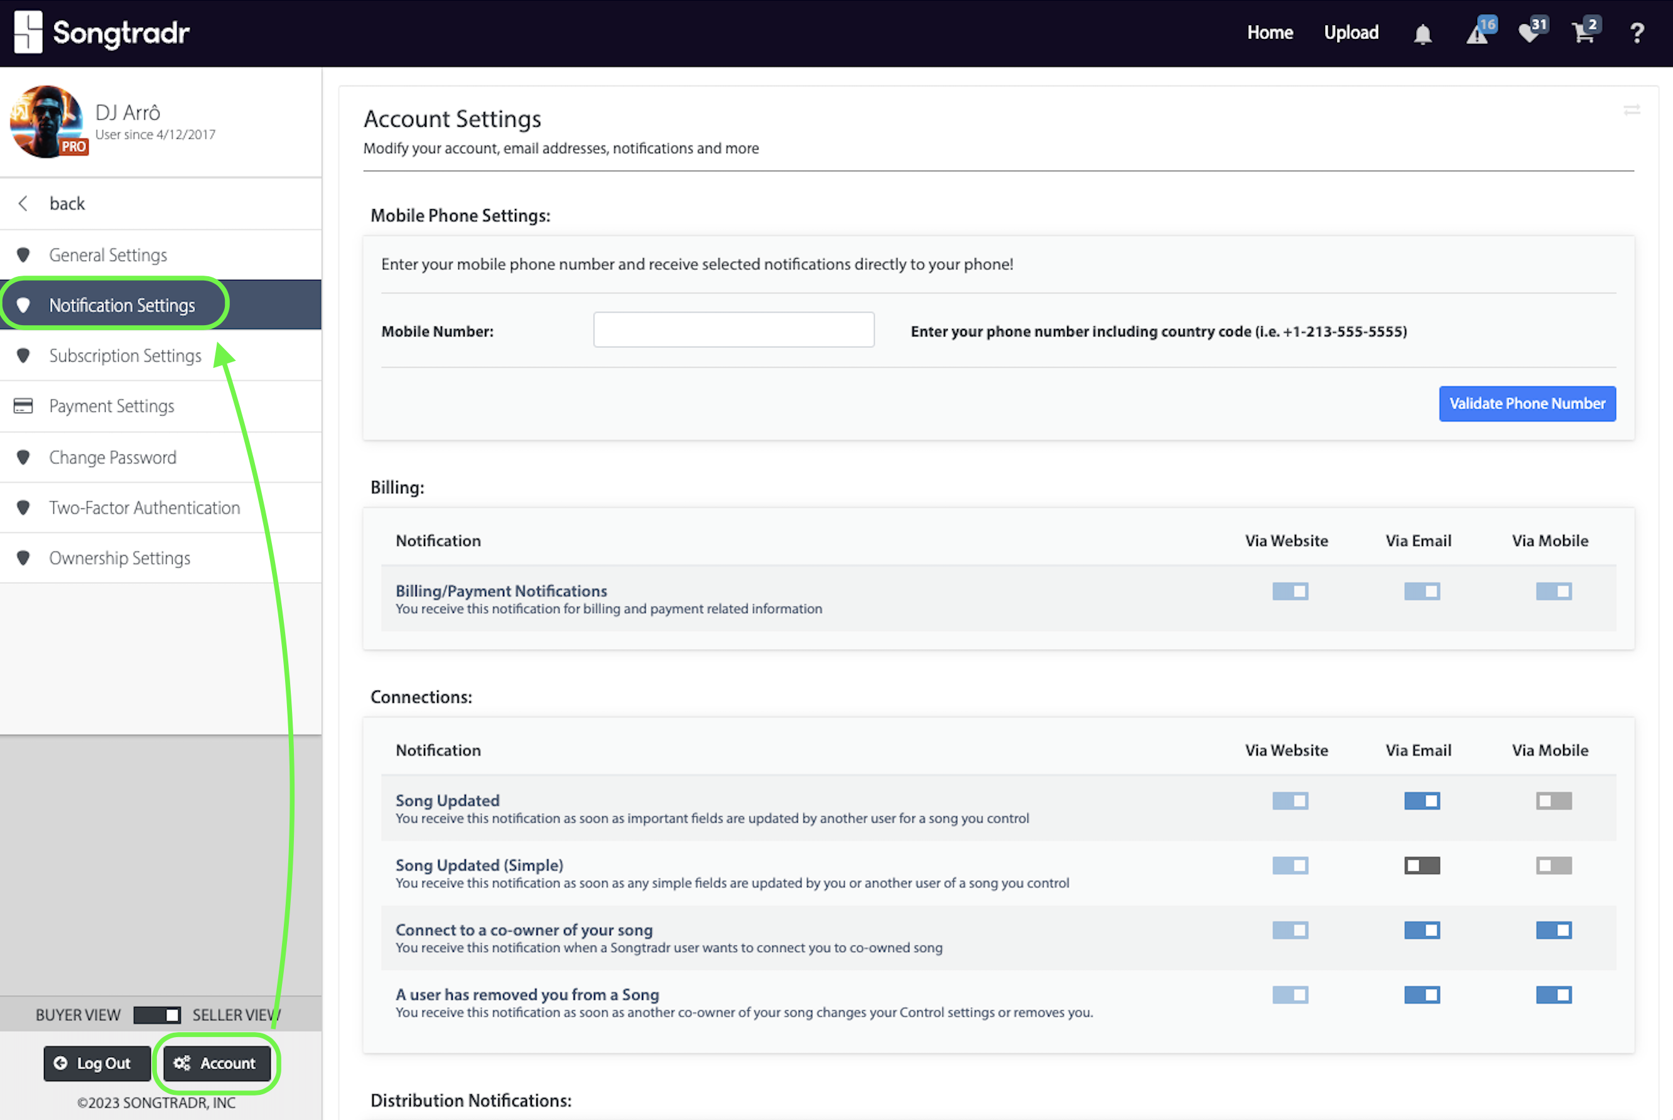Image resolution: width=1673 pixels, height=1120 pixels.
Task: Click General Settings pick icon
Action: pyautogui.click(x=24, y=255)
